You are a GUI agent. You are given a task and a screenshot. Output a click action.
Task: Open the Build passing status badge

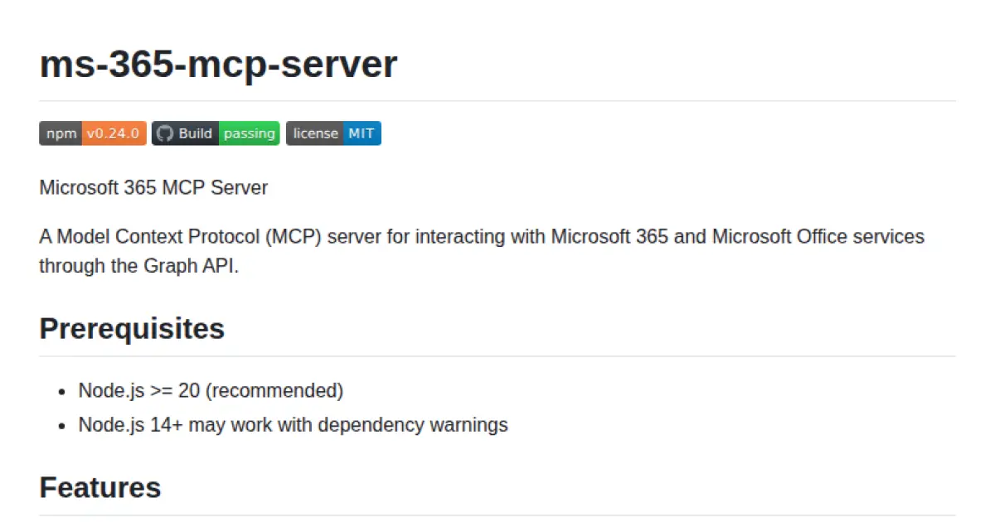[216, 133]
